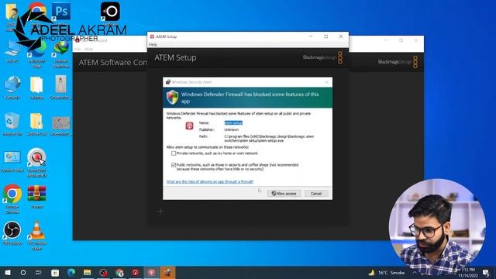The width and height of the screenshot is (496, 279).
Task: Open Microsoft Store from the taskbar
Action: [55, 272]
